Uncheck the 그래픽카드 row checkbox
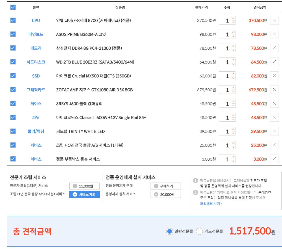Viewport: 282px width, 249px height. click(13, 90)
